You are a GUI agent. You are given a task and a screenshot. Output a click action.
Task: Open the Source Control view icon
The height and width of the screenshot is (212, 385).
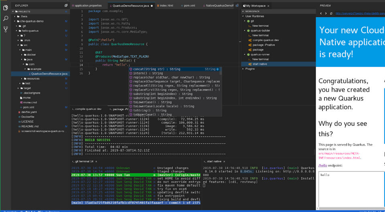coord(5,29)
